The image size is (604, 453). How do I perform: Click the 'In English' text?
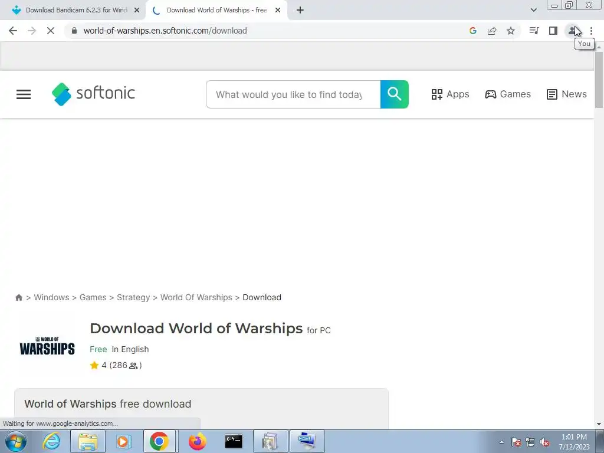130,349
